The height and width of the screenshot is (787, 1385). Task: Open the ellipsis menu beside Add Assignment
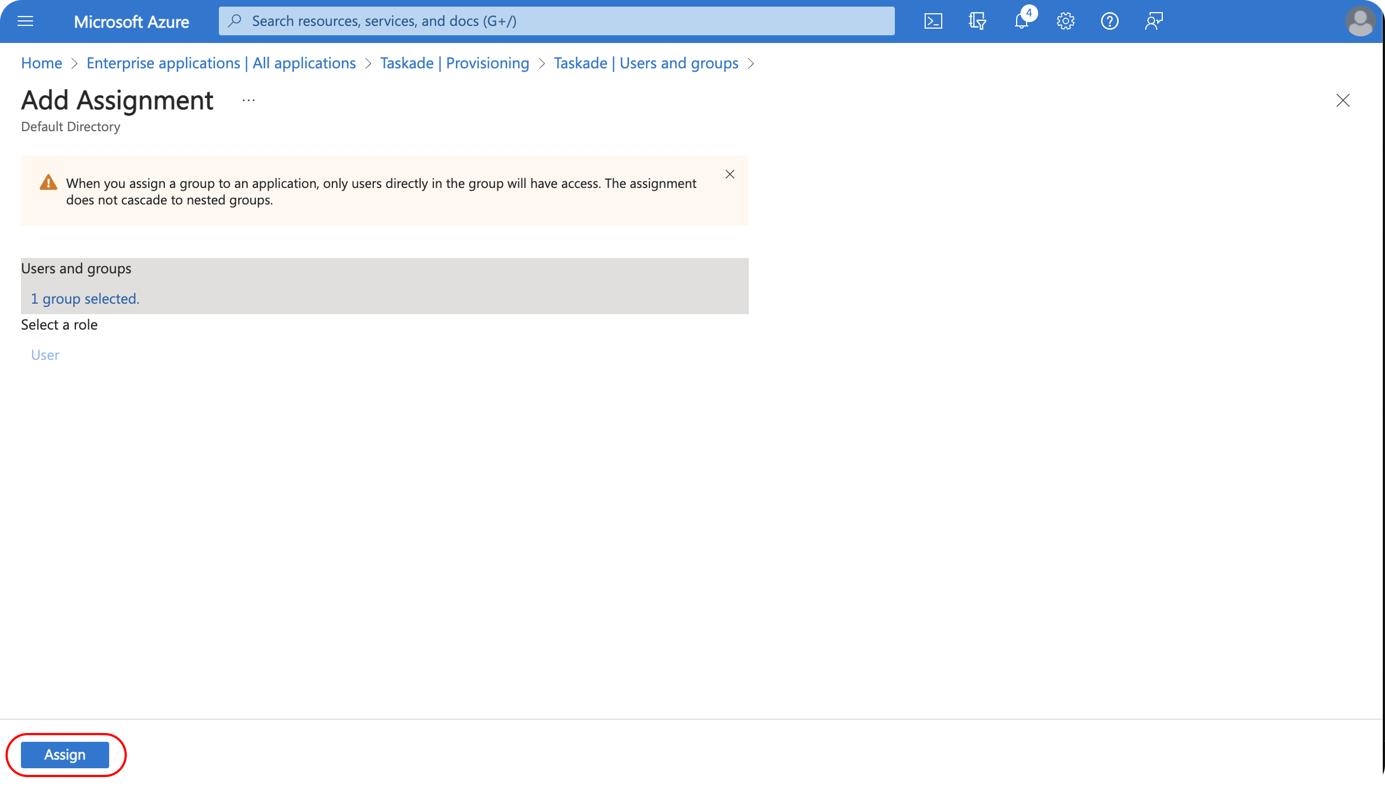coord(248,100)
